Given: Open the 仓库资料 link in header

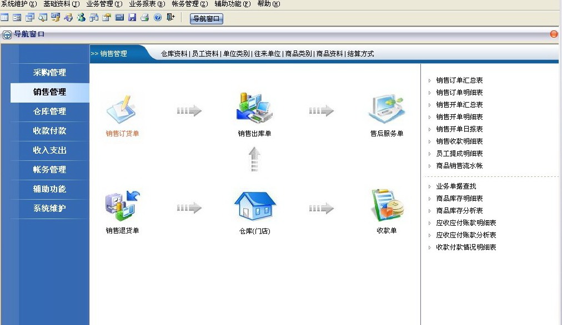Looking at the screenshot, I should pyautogui.click(x=174, y=54).
